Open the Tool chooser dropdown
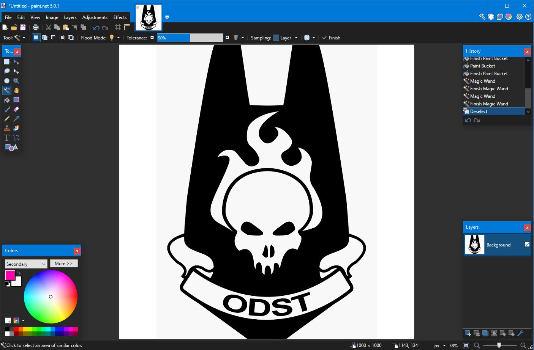Image resolution: width=534 pixels, height=350 pixels. pyautogui.click(x=20, y=38)
